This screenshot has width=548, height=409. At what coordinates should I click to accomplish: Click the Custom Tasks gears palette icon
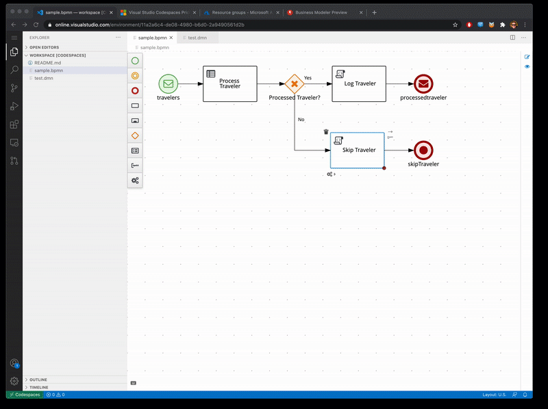(135, 181)
